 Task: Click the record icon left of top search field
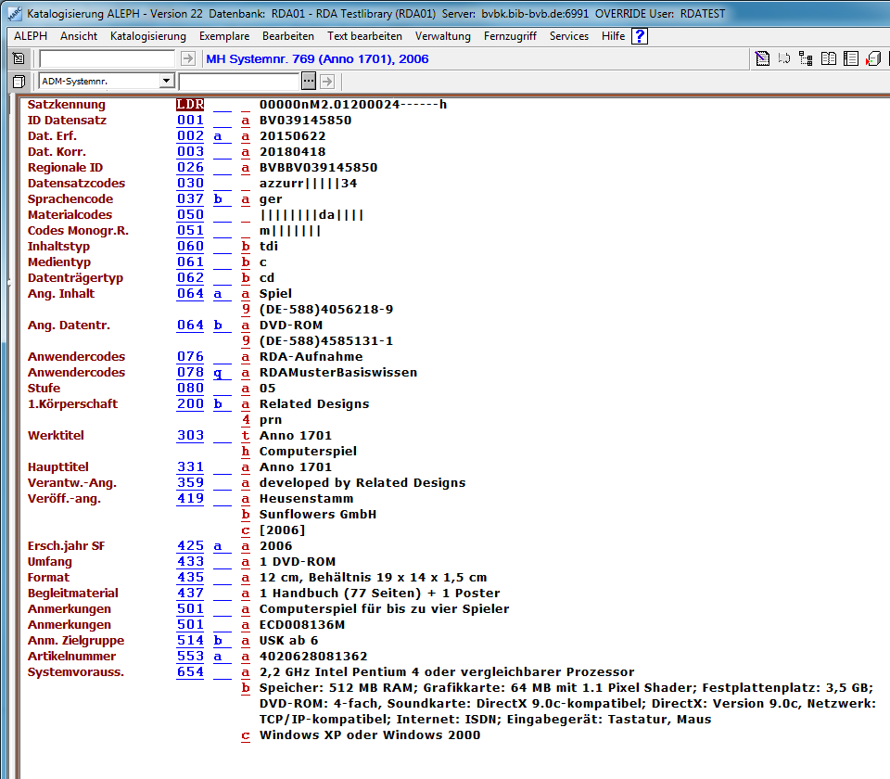[x=19, y=58]
